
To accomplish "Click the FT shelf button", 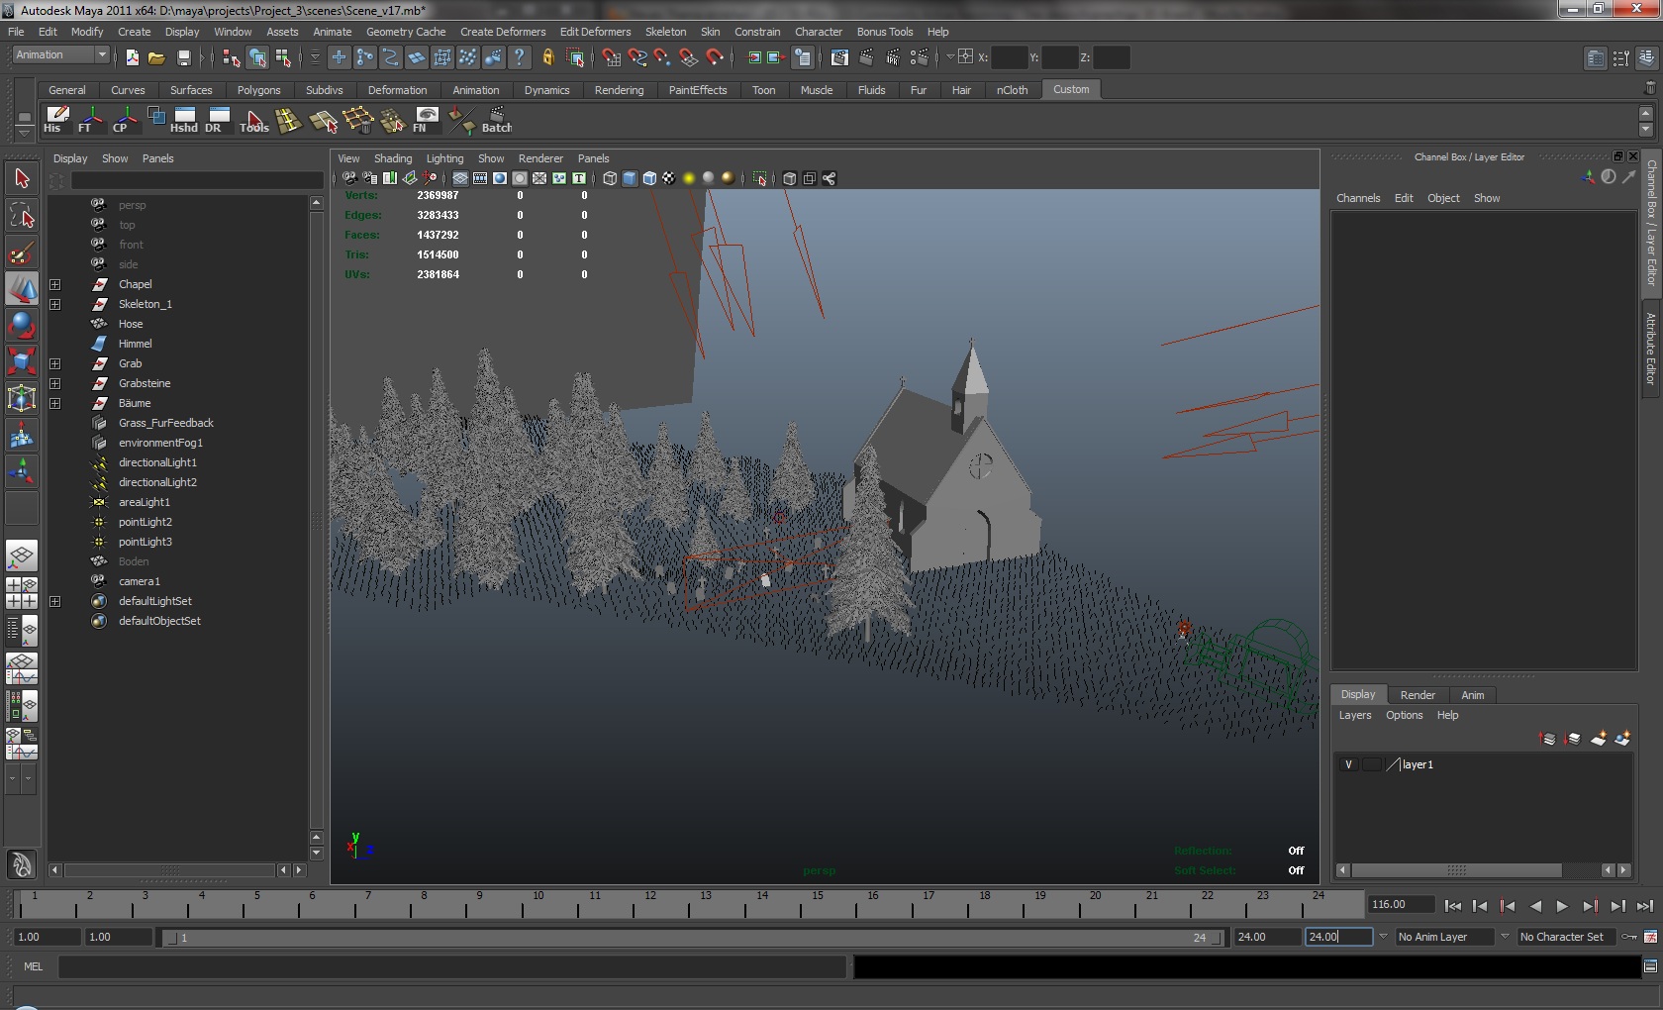I will click(89, 120).
